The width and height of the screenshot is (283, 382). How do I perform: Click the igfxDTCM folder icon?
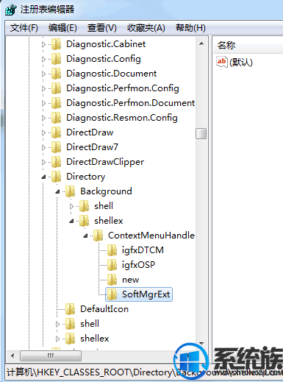(112, 250)
